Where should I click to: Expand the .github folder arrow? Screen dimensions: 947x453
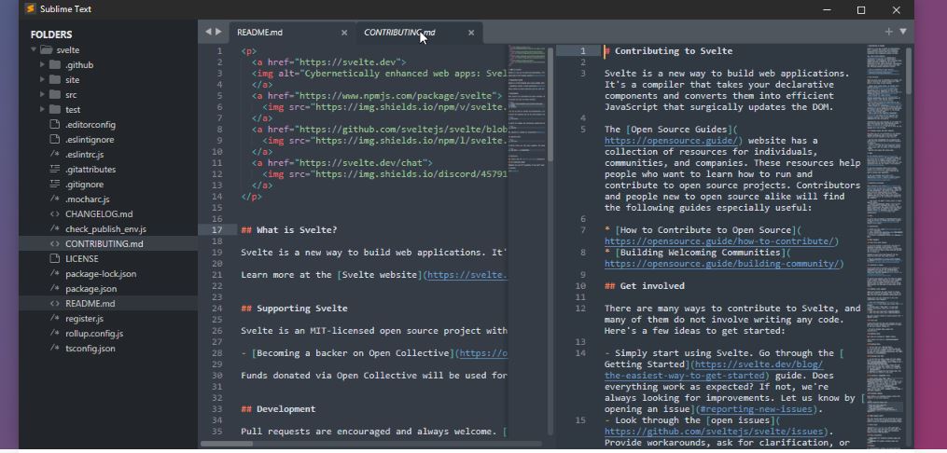(x=43, y=64)
